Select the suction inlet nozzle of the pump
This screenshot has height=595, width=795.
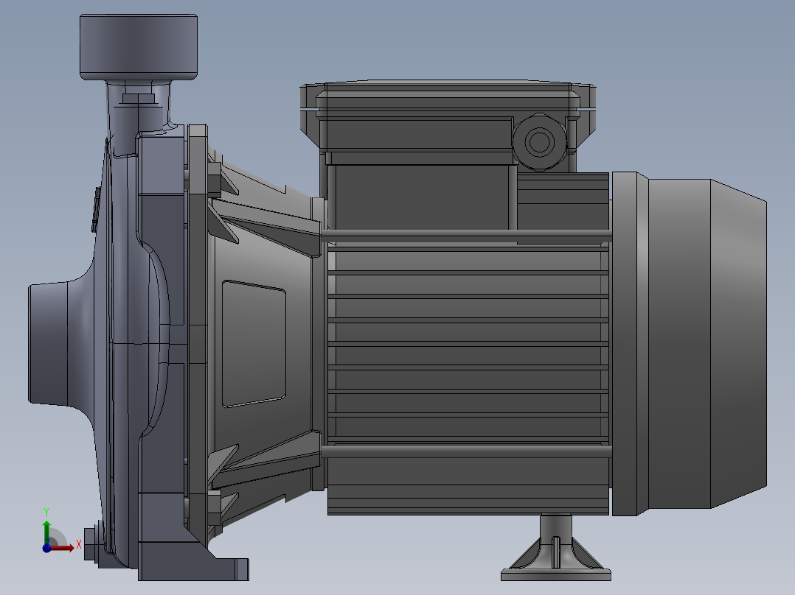[48, 343]
